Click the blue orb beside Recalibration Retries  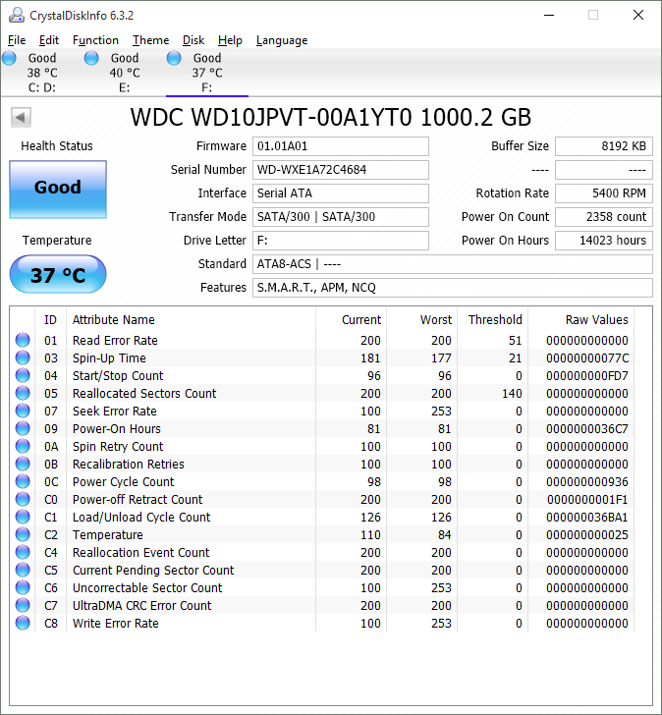pyautogui.click(x=23, y=464)
